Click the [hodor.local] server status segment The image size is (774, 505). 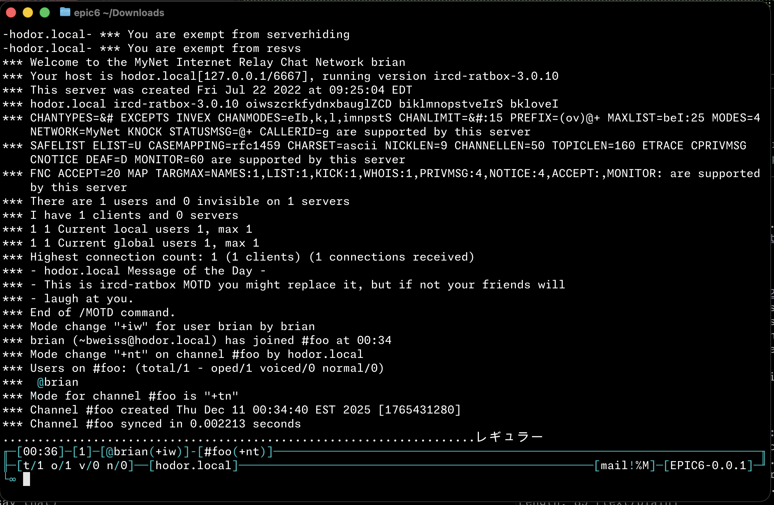194,465
